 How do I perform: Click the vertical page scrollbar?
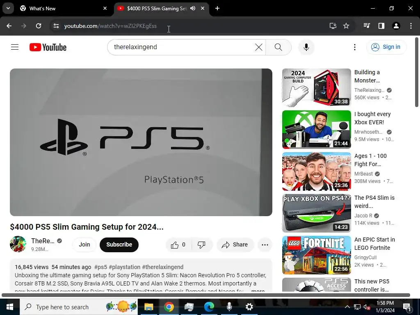coord(417,72)
